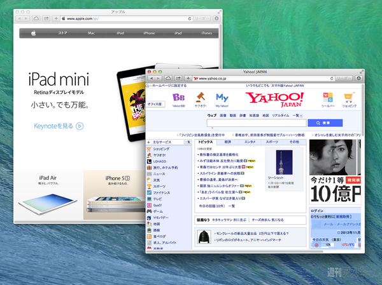The width and height of the screenshot is (382, 285).
Task: Click the 新規取得 link in login box
Action: point(344,216)
